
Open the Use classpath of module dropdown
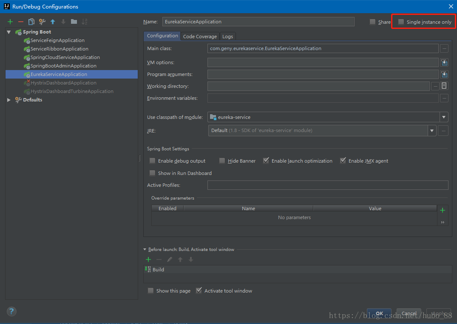[x=444, y=117]
